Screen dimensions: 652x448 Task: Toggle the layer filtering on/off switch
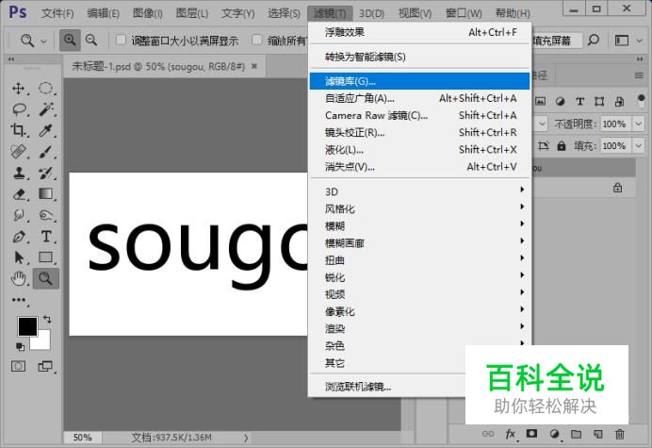click(x=641, y=101)
